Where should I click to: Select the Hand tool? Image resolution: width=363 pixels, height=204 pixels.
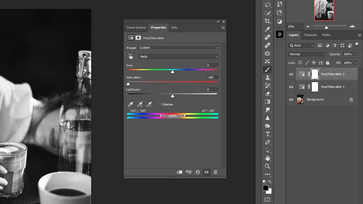[267, 158]
